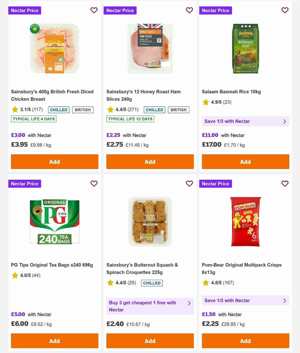Image resolution: width=300 pixels, height=353 pixels.
Task: Click the heart icon on PG Tips
Action: point(94,184)
